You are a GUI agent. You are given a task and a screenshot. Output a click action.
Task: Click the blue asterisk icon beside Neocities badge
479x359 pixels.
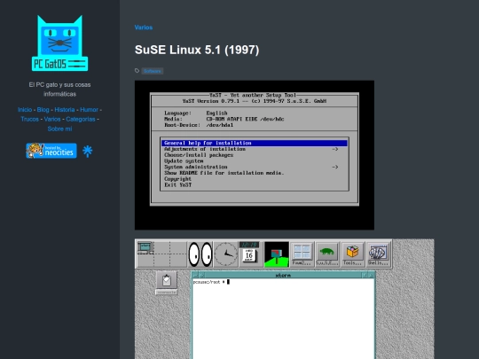pyautogui.click(x=87, y=151)
